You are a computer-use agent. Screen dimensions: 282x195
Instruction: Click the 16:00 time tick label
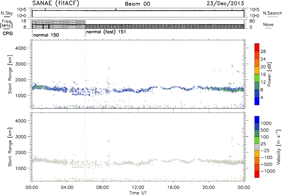click(x=173, y=188)
